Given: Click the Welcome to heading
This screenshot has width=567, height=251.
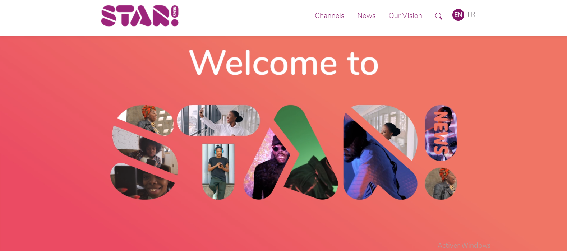Looking at the screenshot, I should [284, 62].
